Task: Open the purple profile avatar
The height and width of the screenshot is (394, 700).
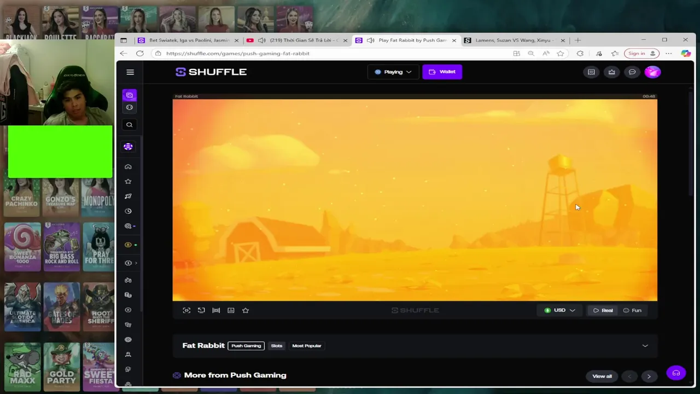Action: [652, 72]
